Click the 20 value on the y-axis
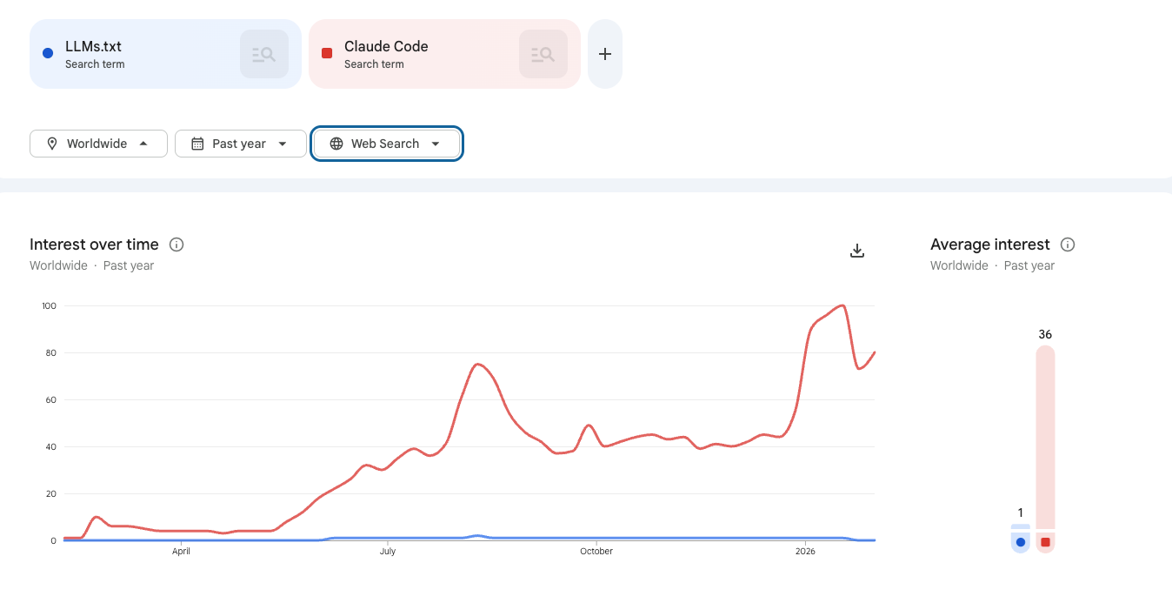 pyautogui.click(x=50, y=494)
